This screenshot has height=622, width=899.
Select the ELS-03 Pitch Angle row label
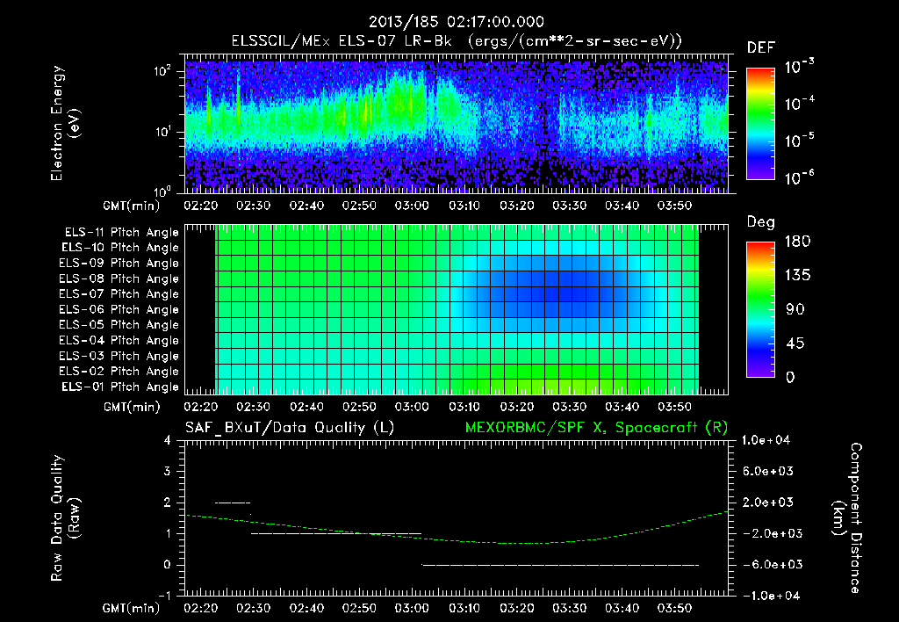pos(119,356)
